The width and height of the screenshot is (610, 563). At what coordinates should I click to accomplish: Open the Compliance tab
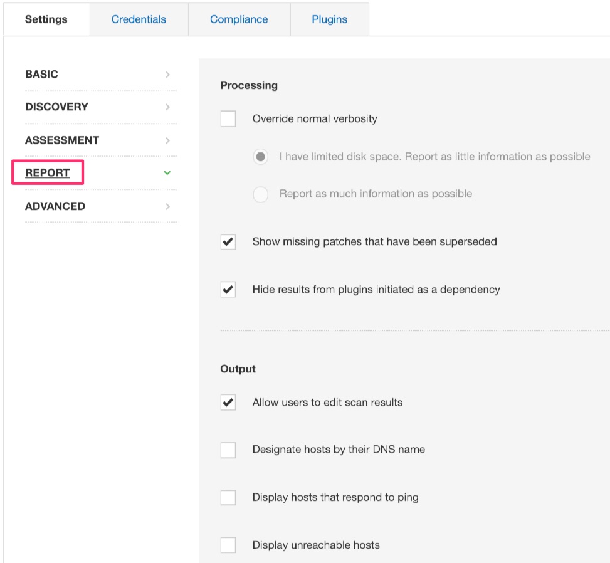pyautogui.click(x=239, y=19)
